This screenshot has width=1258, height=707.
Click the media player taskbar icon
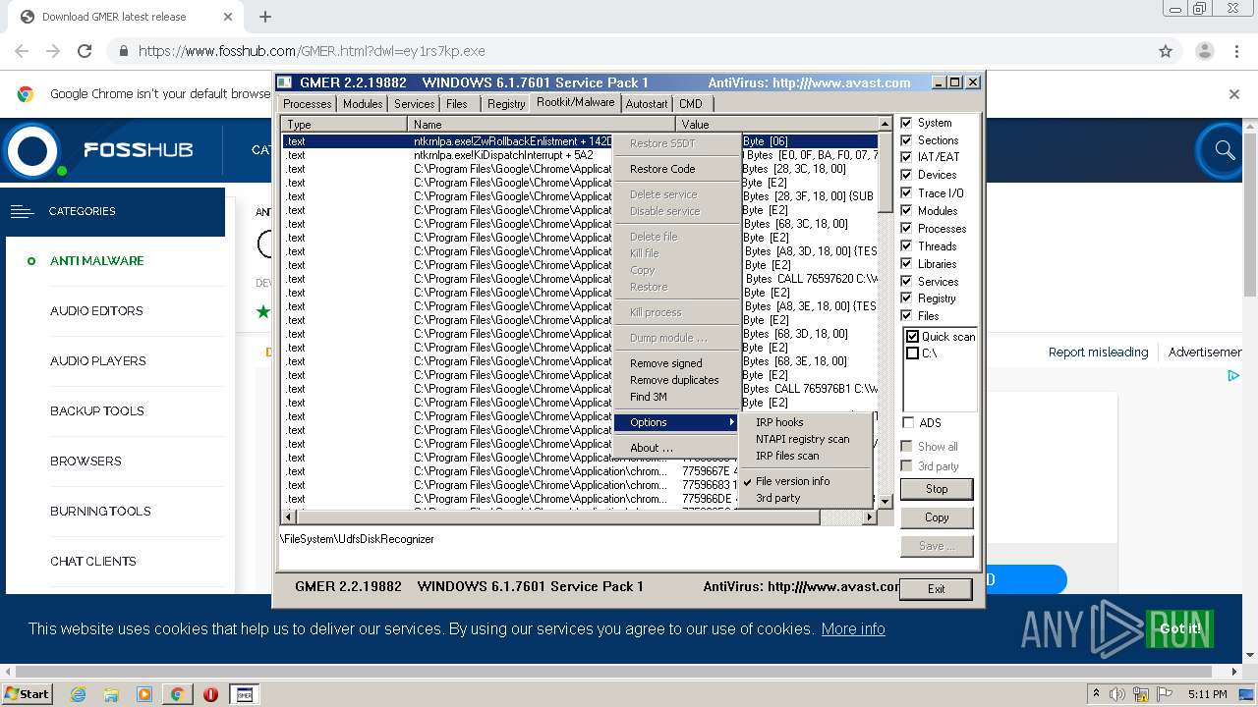pos(144,694)
